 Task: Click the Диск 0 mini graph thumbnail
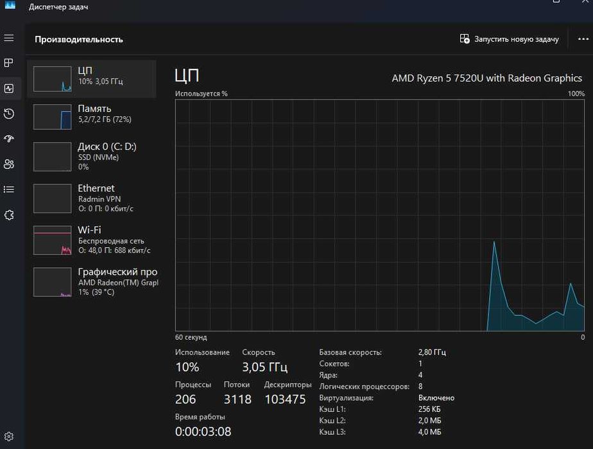pos(52,157)
